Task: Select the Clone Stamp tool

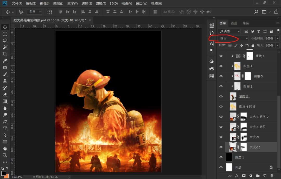Action: click(5, 81)
